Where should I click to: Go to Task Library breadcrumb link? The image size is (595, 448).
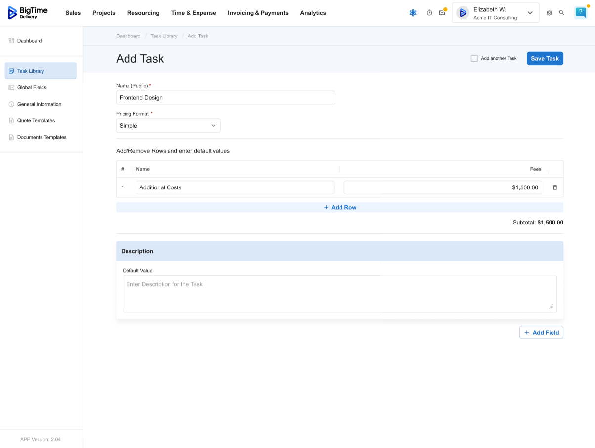coord(164,36)
